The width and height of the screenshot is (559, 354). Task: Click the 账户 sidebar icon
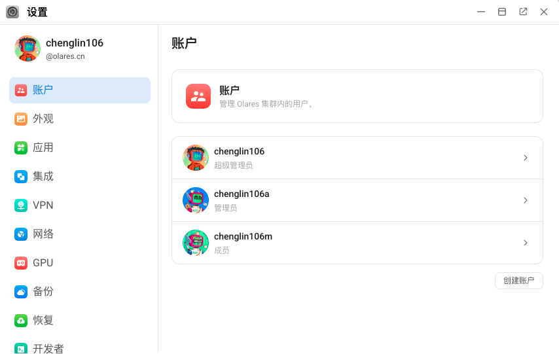[x=21, y=90]
